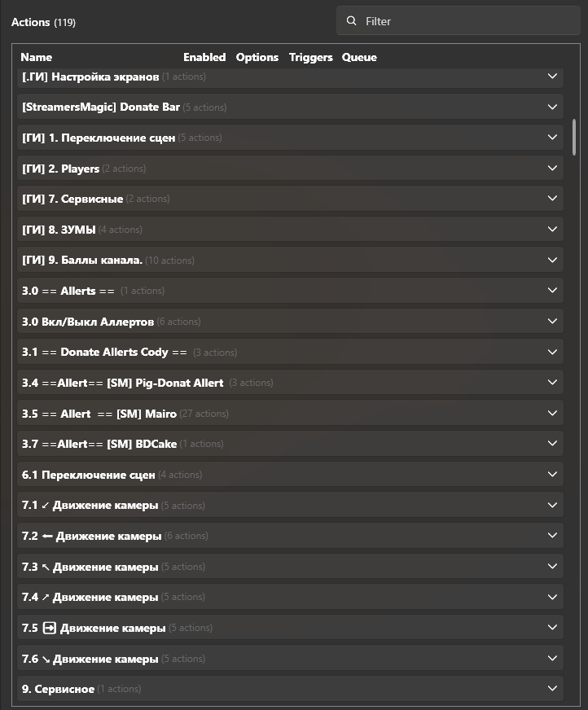Click the Queue column header
The width and height of the screenshot is (588, 710).
pos(359,57)
